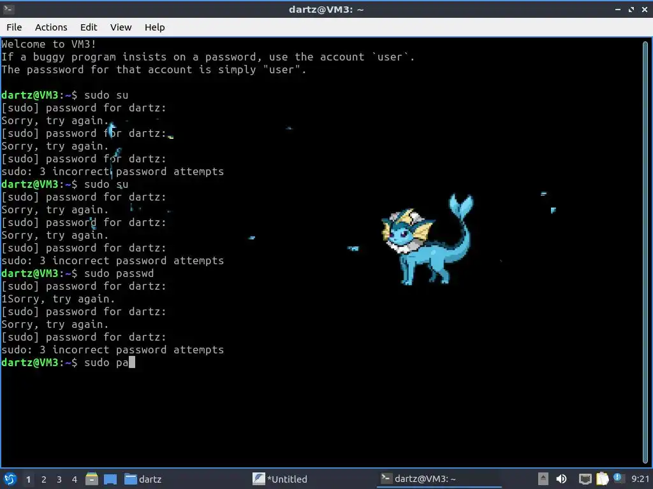Click the Vaporeon sprite on screen
The height and width of the screenshot is (489, 653).
coord(427,240)
